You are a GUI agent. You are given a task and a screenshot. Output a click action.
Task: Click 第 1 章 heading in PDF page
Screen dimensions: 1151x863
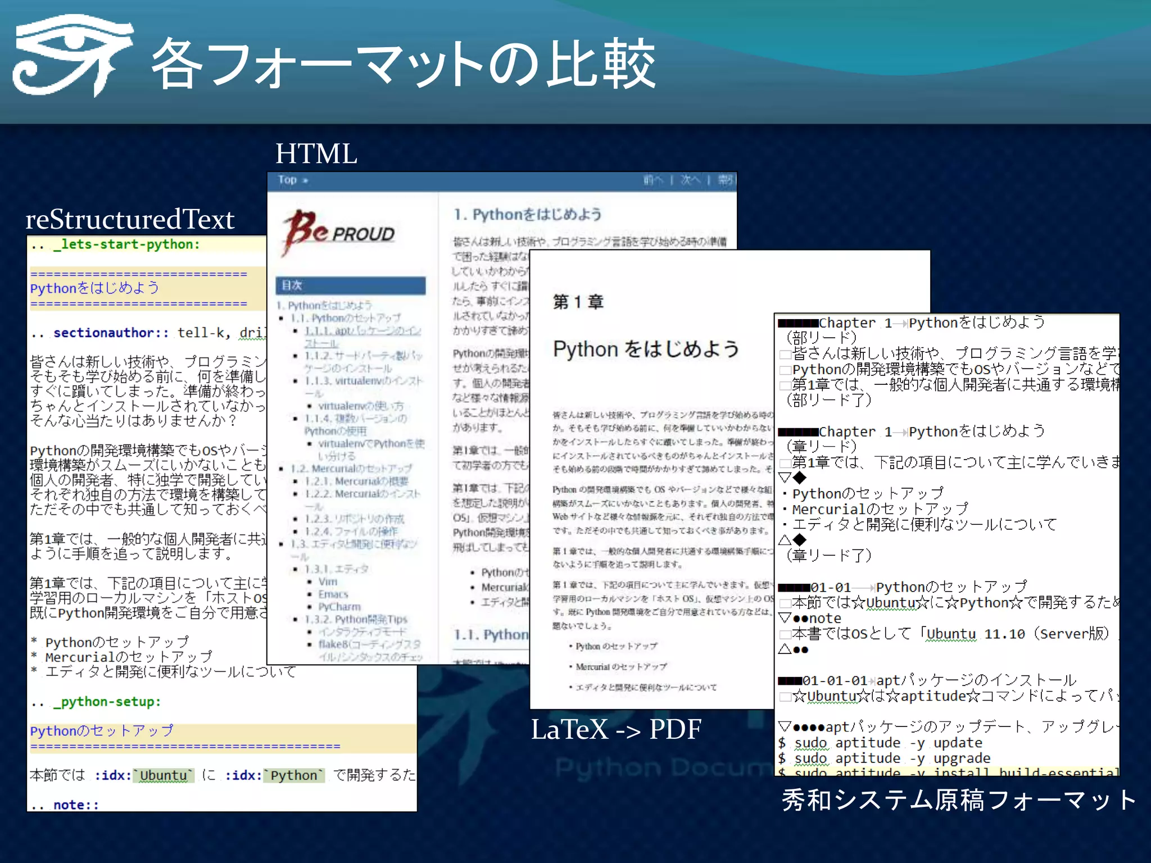[578, 302]
